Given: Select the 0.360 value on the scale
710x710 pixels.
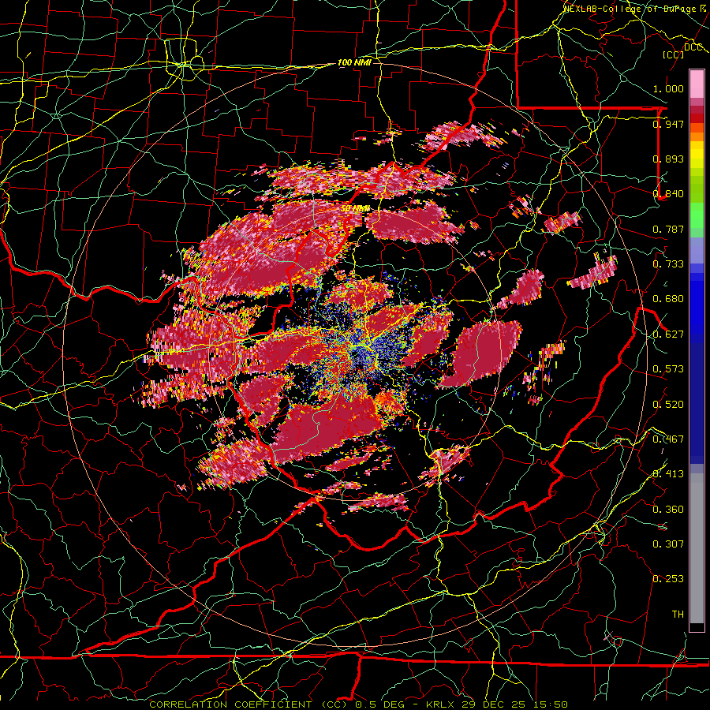Looking at the screenshot, I should pyautogui.click(x=668, y=510).
